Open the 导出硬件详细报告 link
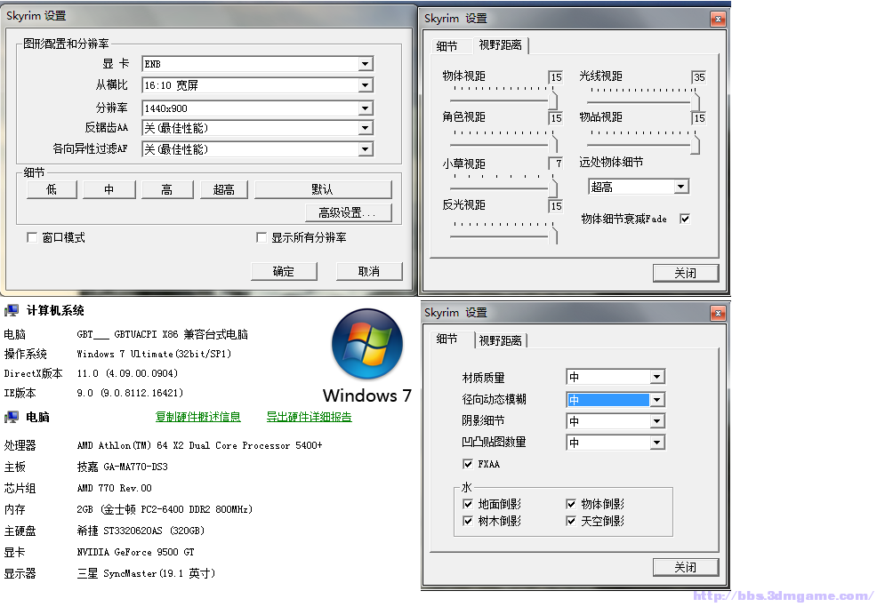Screen dimensions: 877x607 pyautogui.click(x=310, y=417)
